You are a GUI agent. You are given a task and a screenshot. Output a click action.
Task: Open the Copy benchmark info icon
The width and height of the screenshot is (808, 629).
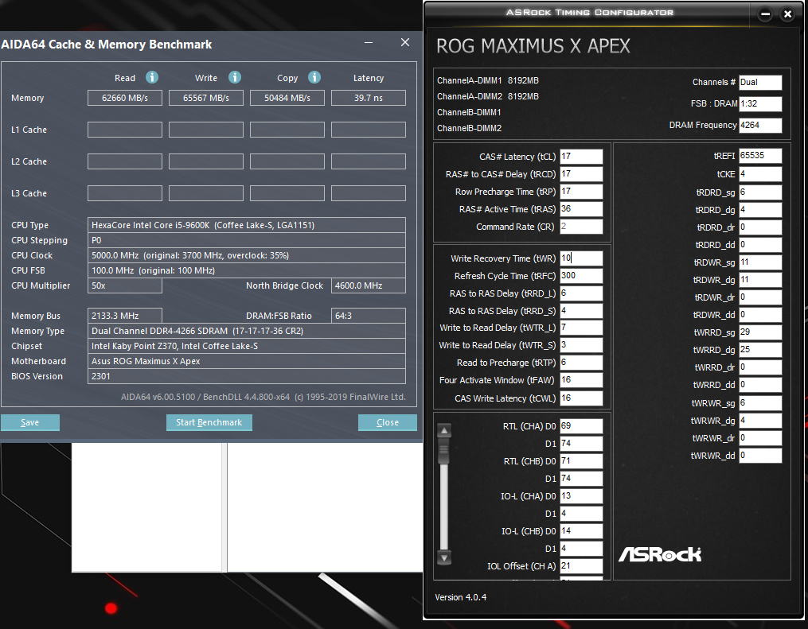click(x=314, y=77)
